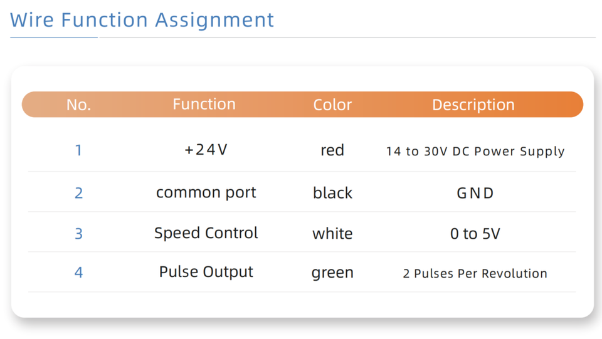Viewport: 602px width, 339px height.
Task: Click row number 2
Action: click(78, 192)
